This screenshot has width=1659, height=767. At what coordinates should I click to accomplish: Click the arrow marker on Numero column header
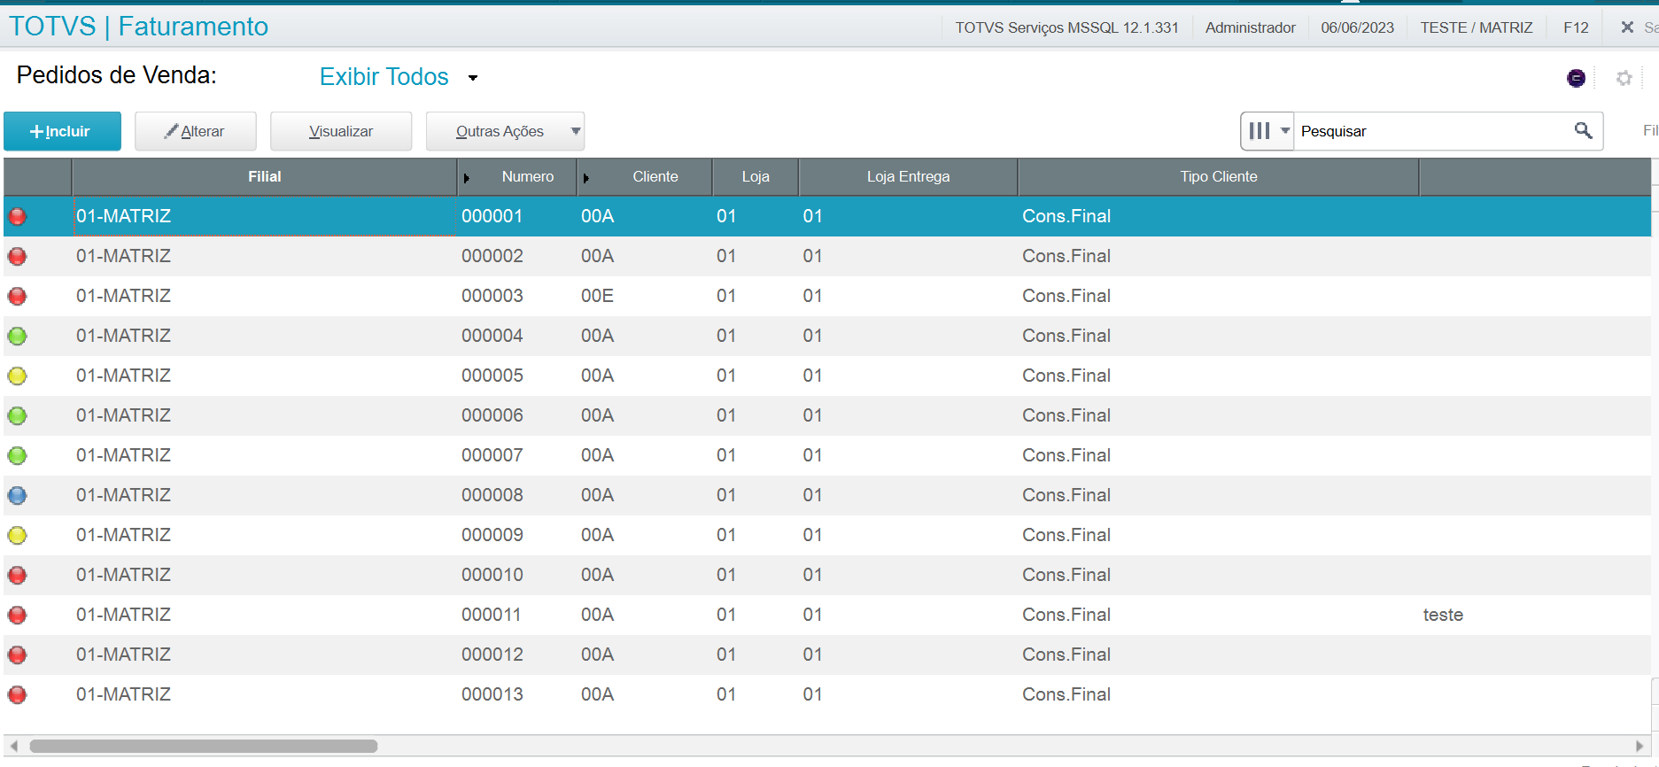466,178
